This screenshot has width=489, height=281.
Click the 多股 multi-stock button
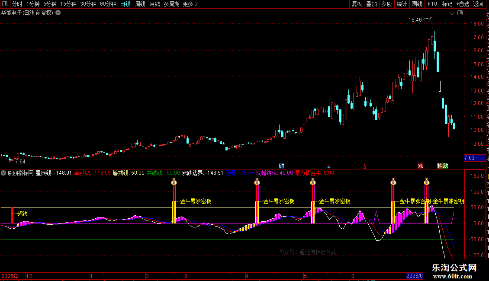pos(386,4)
